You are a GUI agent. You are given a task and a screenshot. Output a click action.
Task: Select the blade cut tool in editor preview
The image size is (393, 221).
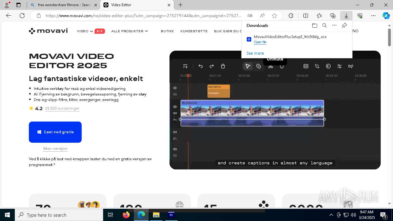coord(259,66)
